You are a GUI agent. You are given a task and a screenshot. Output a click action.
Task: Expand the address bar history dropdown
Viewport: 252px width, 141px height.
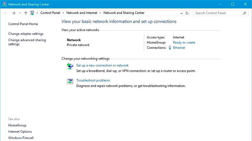point(181,13)
